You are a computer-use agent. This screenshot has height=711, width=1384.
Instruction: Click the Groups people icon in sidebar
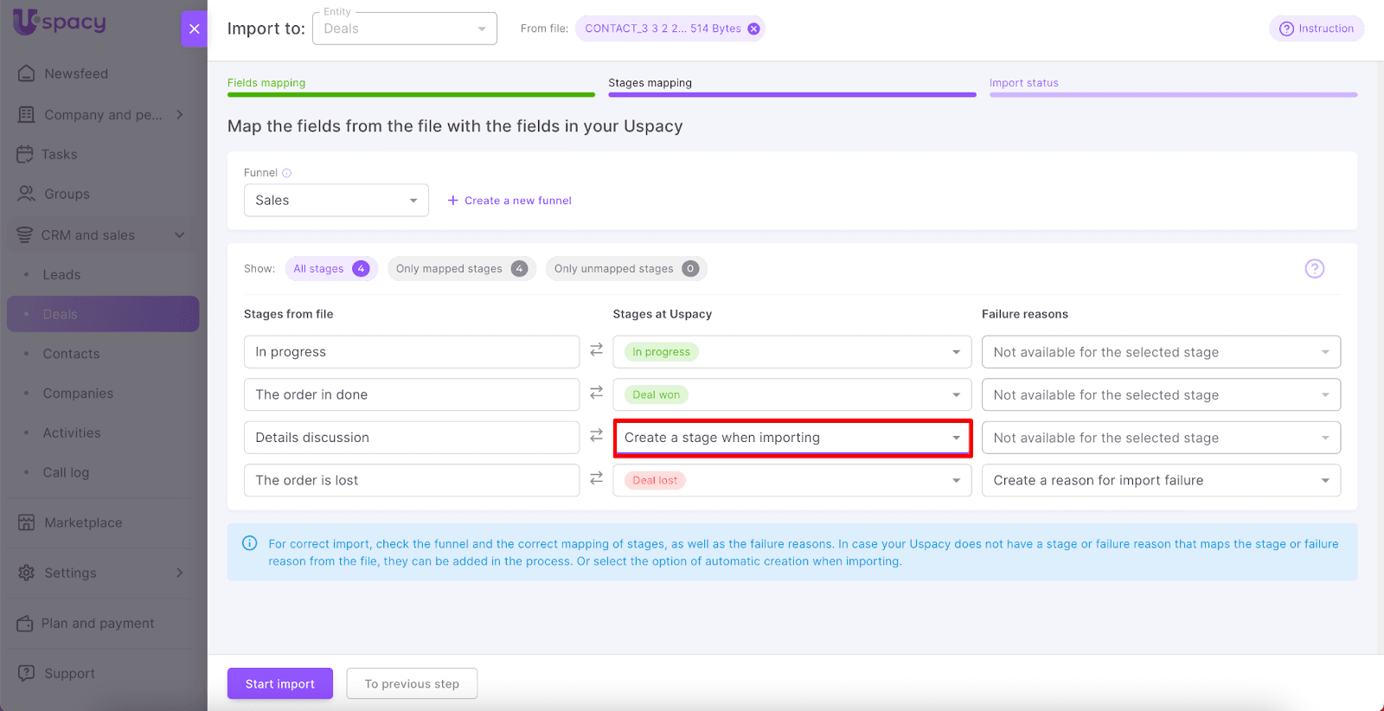point(27,194)
